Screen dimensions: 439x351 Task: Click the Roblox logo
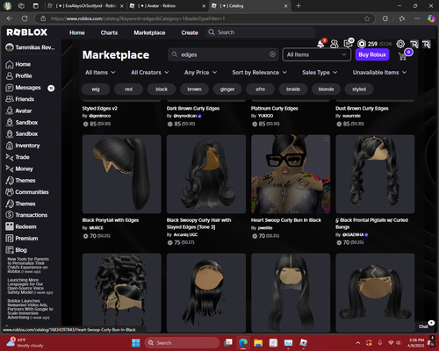[27, 32]
